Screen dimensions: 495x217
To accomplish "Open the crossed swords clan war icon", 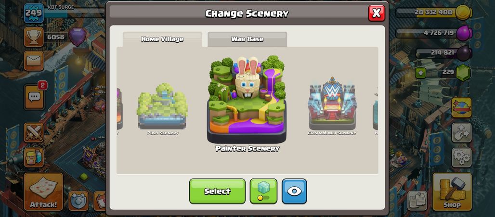I will pyautogui.click(x=34, y=132).
